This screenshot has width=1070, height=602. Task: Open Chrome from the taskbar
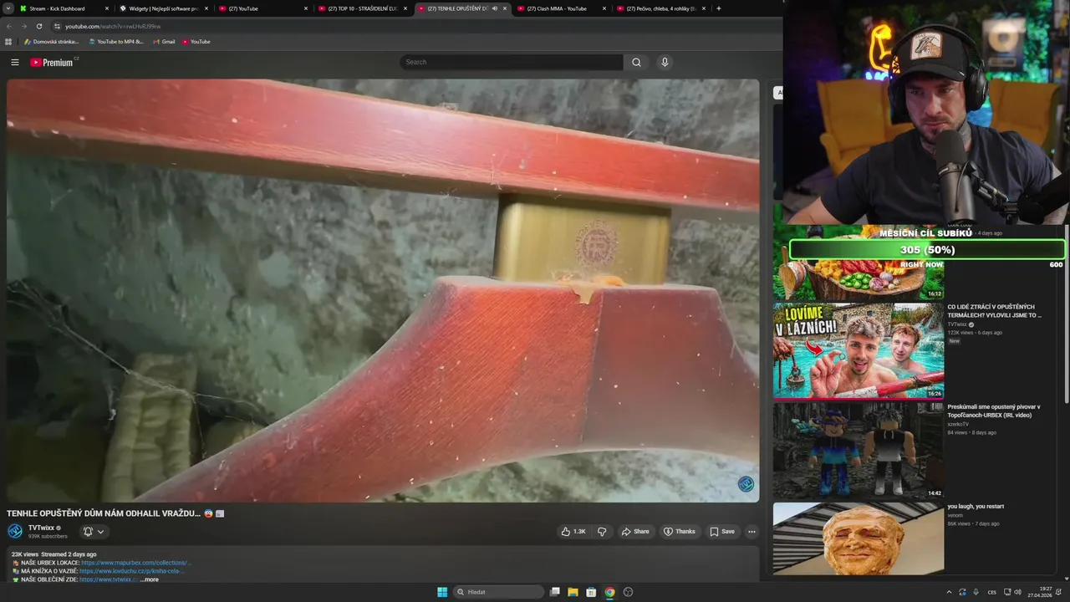click(x=609, y=592)
